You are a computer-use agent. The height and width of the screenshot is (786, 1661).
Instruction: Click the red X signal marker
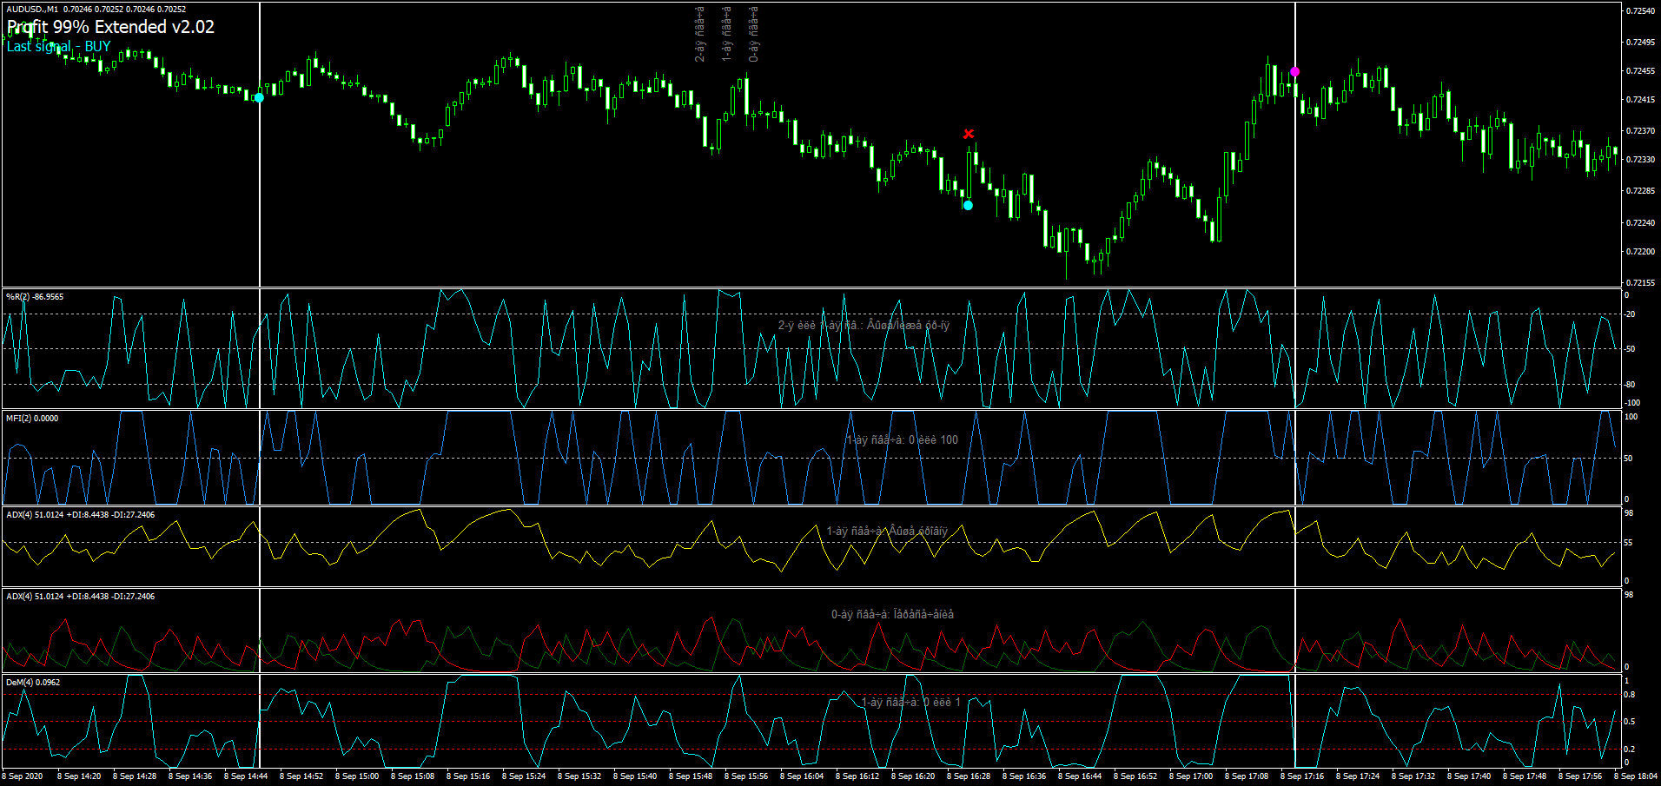pyautogui.click(x=969, y=134)
